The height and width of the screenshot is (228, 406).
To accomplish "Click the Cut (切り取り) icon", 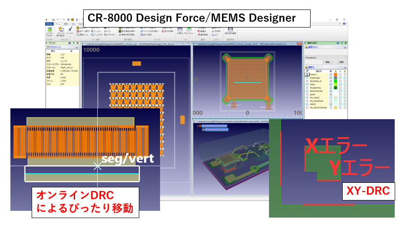I will click(x=217, y=31).
